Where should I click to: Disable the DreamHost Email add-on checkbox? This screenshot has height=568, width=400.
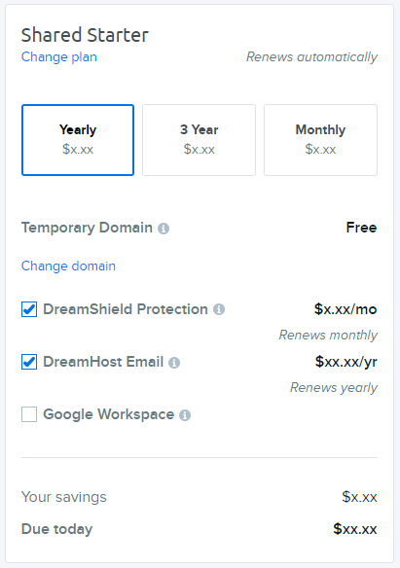pos(29,362)
